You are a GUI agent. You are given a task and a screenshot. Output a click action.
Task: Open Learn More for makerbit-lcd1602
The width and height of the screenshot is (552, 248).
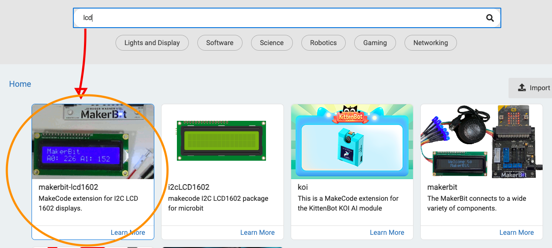pos(128,232)
